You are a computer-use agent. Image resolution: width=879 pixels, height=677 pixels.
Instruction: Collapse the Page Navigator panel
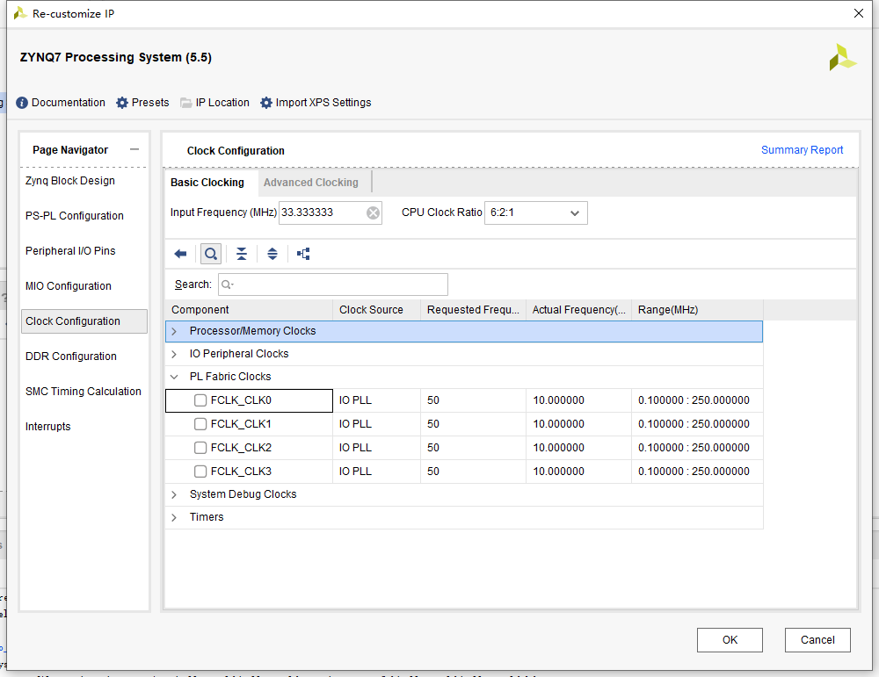134,149
